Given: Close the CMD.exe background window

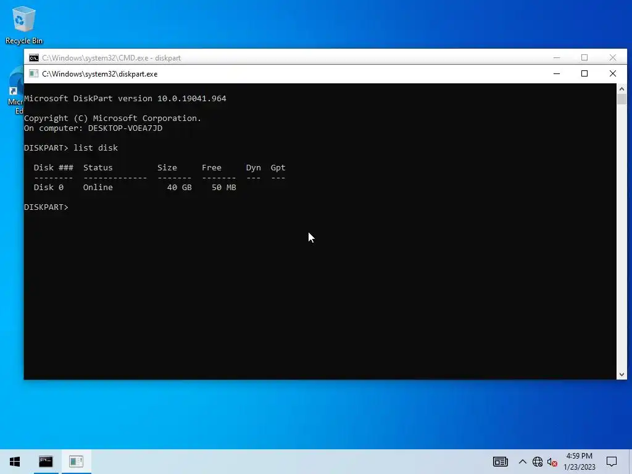Looking at the screenshot, I should 613,57.
